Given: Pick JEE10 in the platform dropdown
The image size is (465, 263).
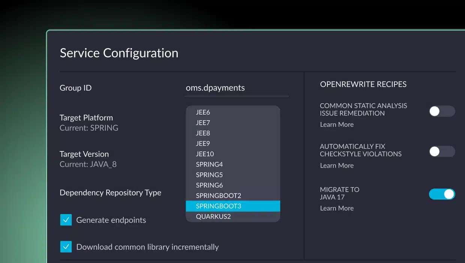Looking at the screenshot, I should coord(233,154).
